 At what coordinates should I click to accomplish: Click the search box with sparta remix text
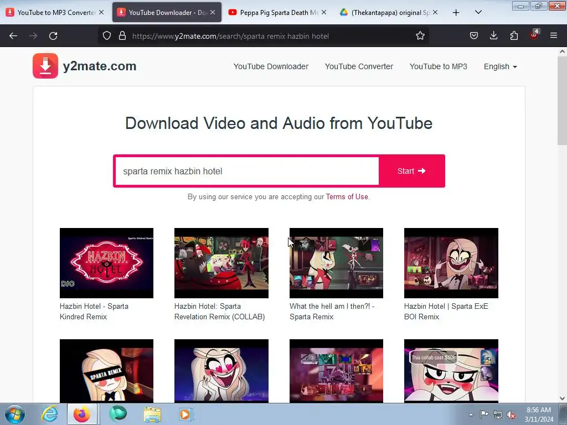(x=246, y=171)
